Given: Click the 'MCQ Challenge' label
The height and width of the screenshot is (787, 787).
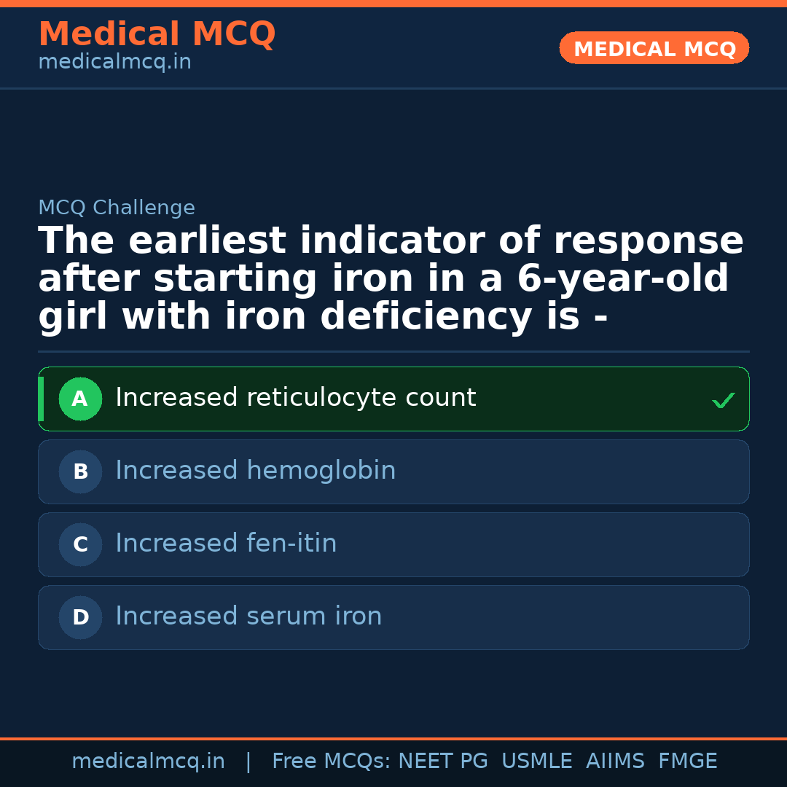Looking at the screenshot, I should [117, 208].
